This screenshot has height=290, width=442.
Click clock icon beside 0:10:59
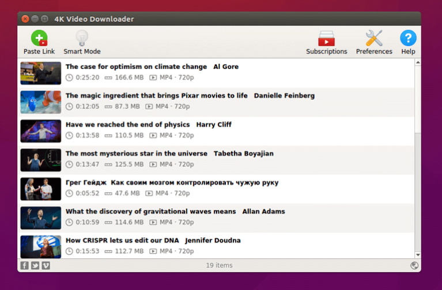pos(69,223)
